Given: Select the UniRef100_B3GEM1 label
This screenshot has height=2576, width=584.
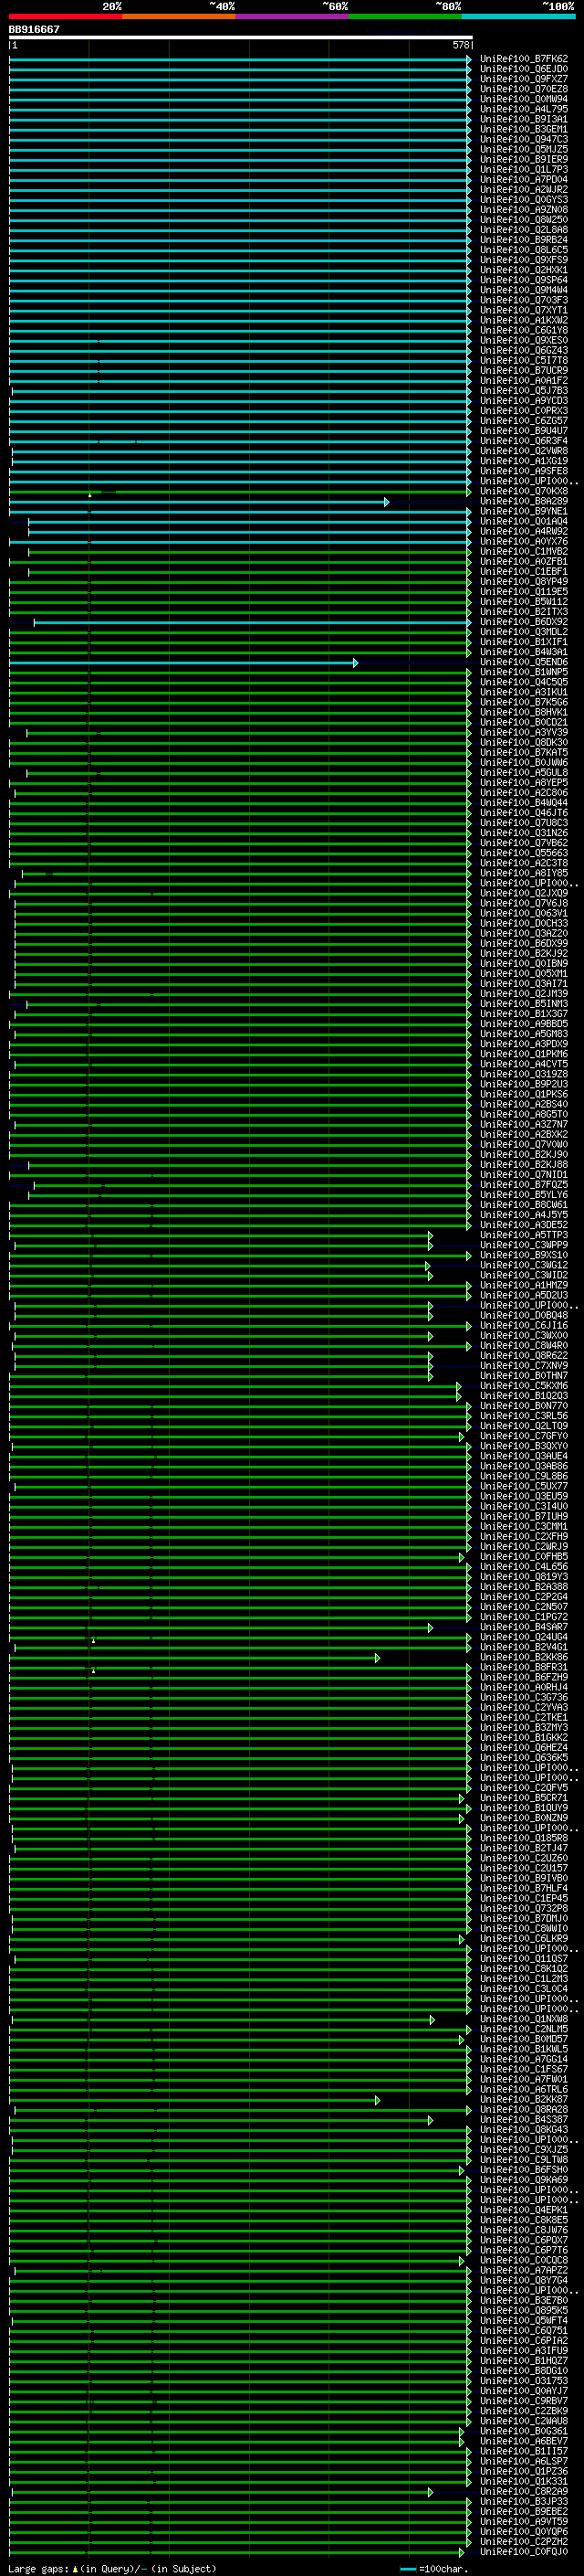Looking at the screenshot, I should (x=524, y=129).
